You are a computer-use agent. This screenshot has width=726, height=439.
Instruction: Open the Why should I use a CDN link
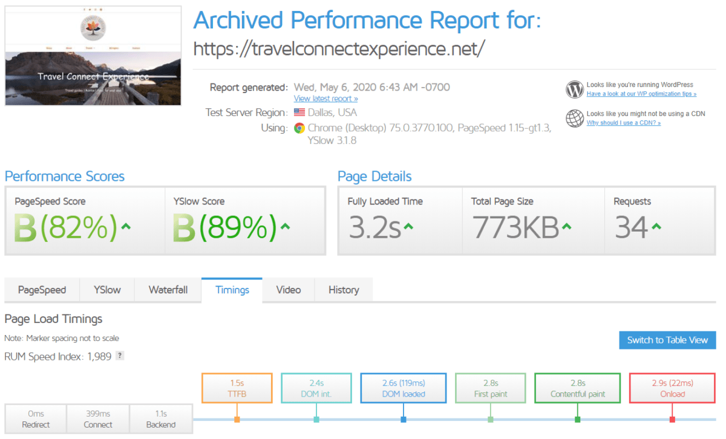623,123
